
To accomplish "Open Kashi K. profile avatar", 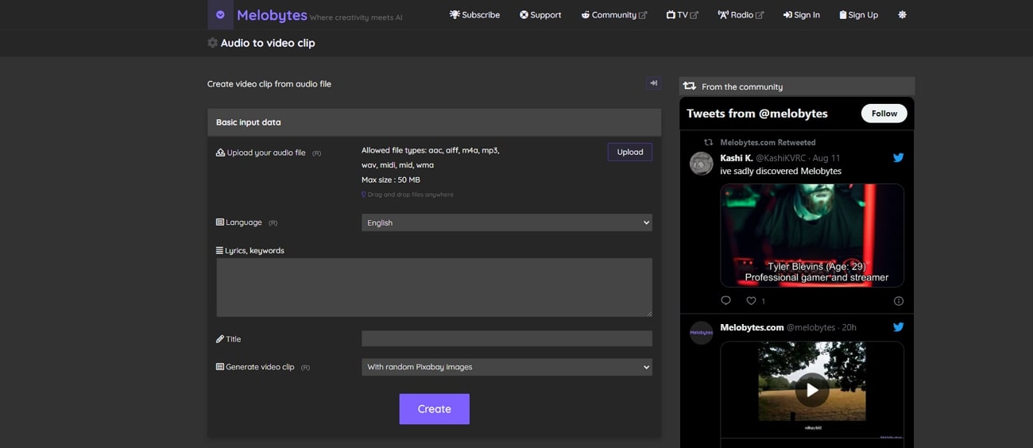I will click(701, 164).
